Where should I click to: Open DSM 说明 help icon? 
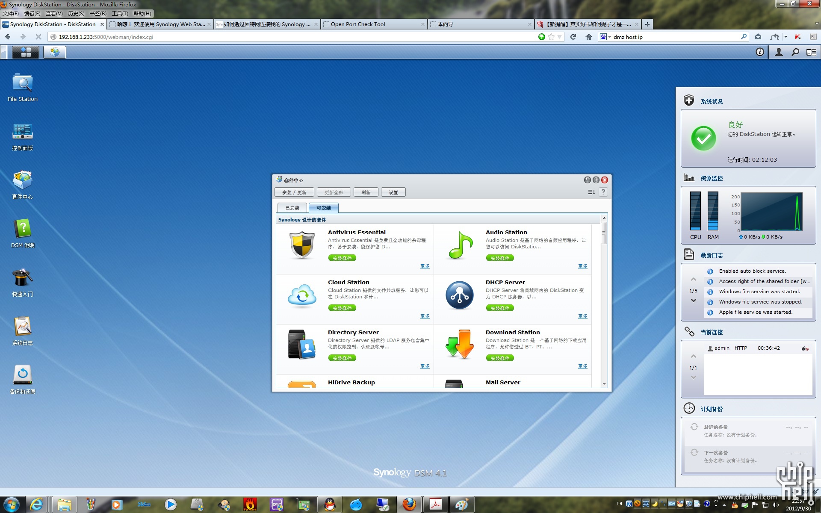23,234
